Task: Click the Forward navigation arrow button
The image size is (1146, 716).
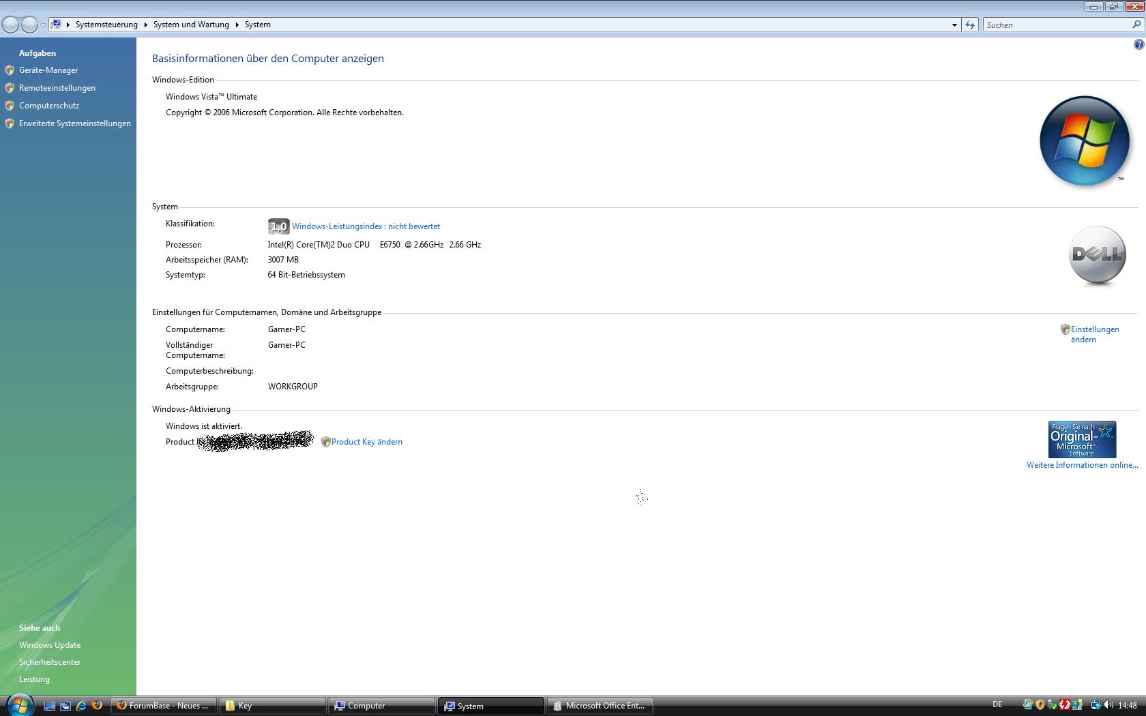Action: (29, 25)
